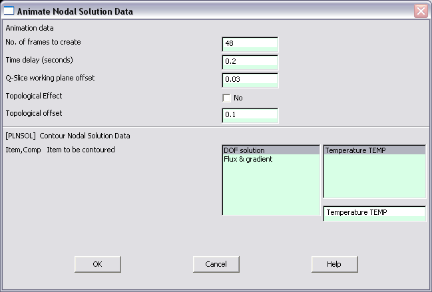This screenshot has width=432, height=292.
Task: Select DOF solution in the item list
Action: 271,150
